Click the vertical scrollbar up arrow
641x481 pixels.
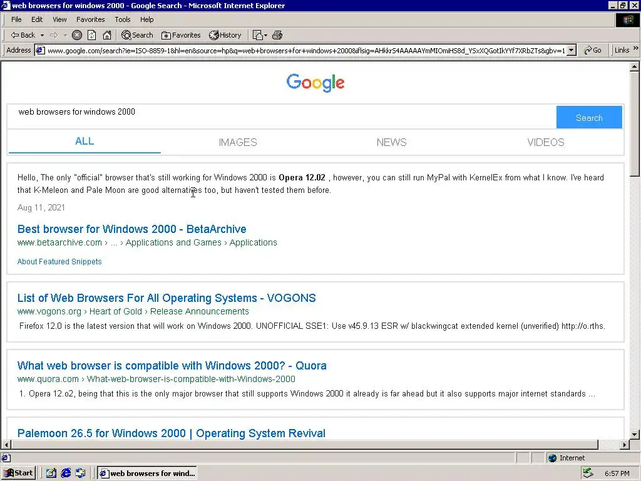(635, 66)
